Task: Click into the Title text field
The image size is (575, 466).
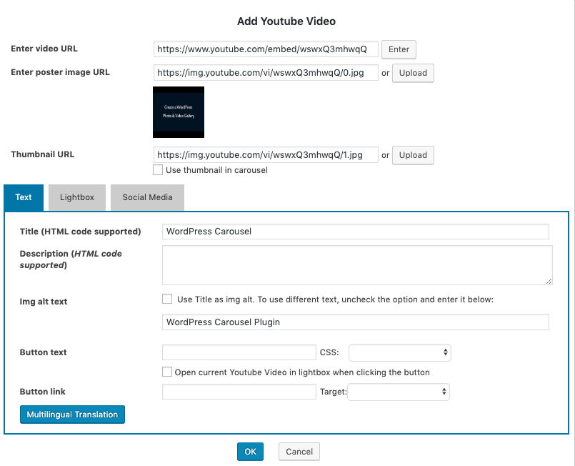Action: click(355, 232)
